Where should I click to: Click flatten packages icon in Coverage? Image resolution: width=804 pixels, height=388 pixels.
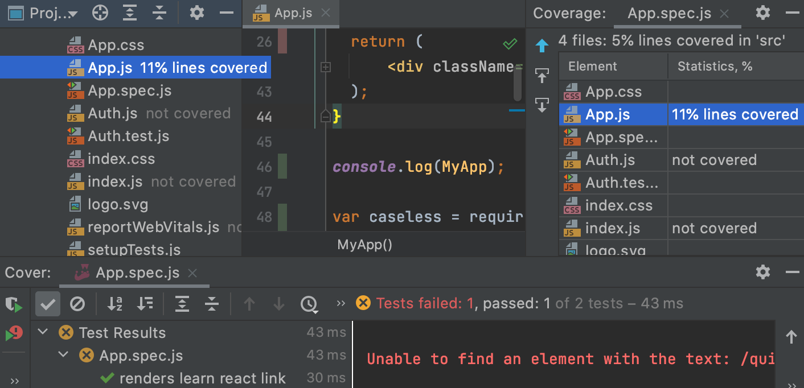(x=542, y=75)
